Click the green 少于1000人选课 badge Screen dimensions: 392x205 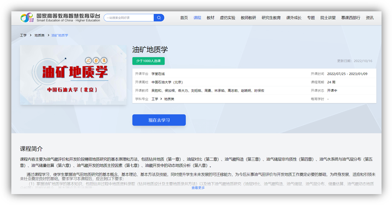[148, 61]
